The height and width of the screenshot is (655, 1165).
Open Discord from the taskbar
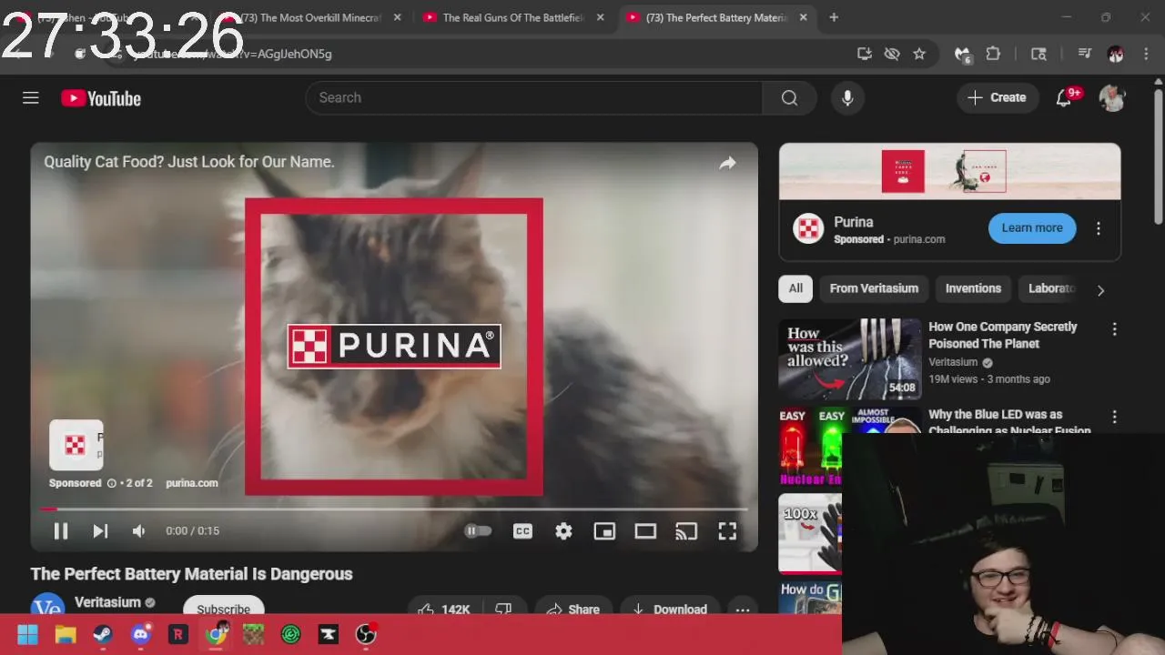point(140,634)
